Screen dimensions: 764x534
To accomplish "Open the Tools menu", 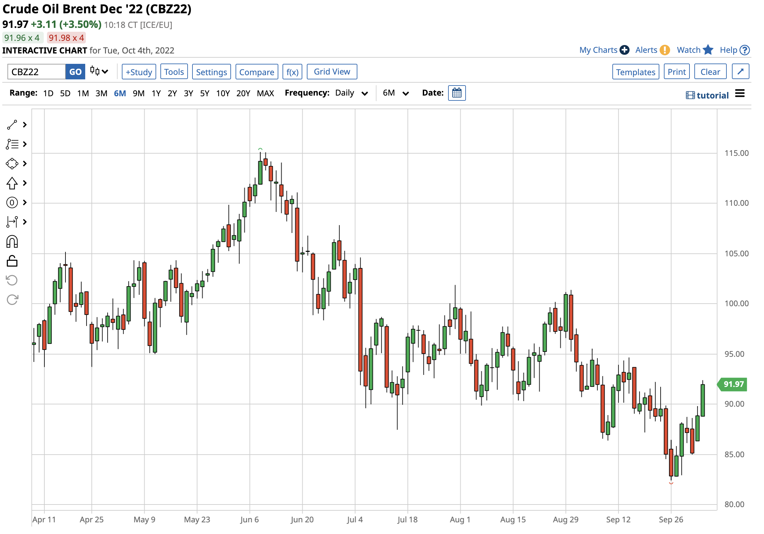I will pos(174,72).
